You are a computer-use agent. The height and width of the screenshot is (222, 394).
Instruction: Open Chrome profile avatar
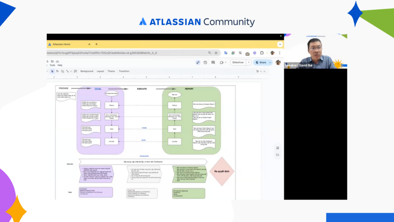click(272, 53)
